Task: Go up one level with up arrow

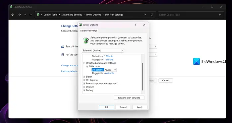Action: coord(31,15)
